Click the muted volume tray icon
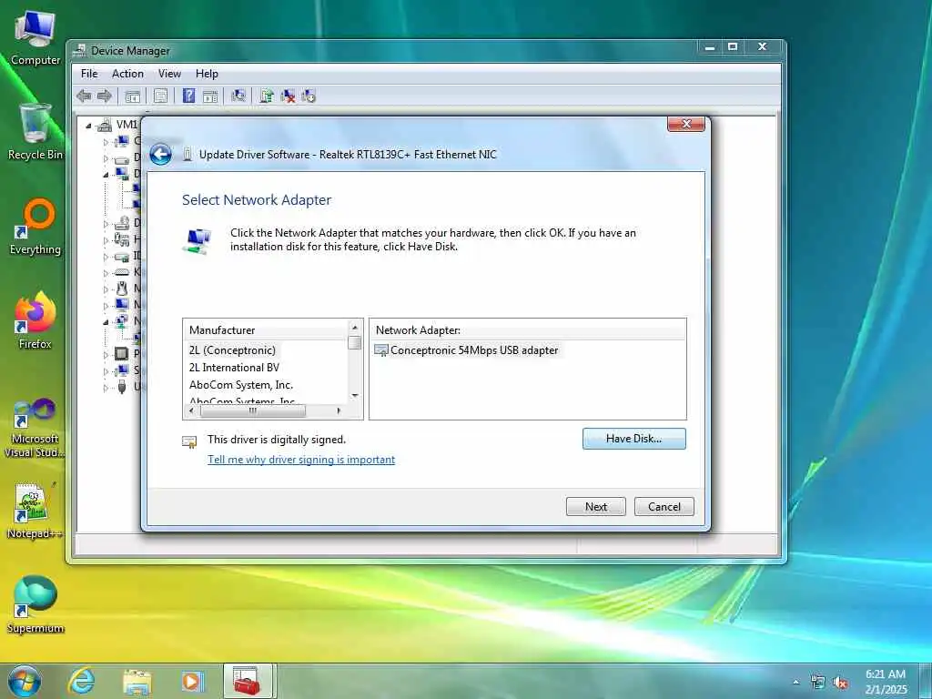Viewport: 932px width, 699px height. (x=840, y=683)
